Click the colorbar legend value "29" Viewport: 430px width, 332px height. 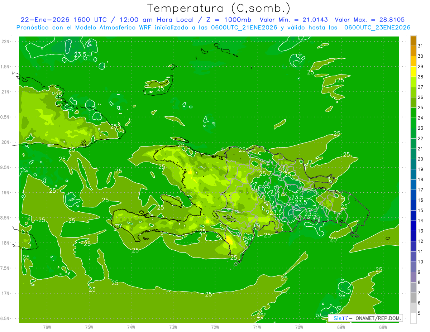pyautogui.click(x=420, y=66)
